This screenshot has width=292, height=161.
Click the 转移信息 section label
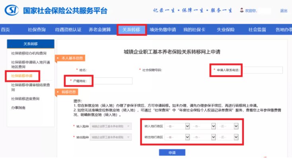coord(66,92)
